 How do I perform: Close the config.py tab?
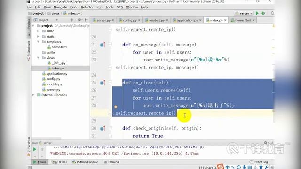click(x=139, y=20)
